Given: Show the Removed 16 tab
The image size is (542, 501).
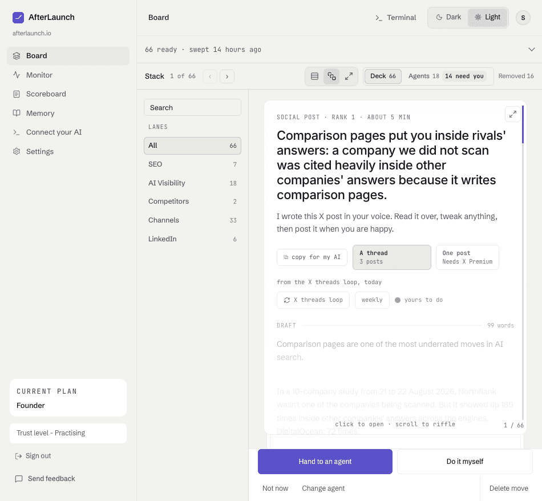Looking at the screenshot, I should click(x=516, y=76).
